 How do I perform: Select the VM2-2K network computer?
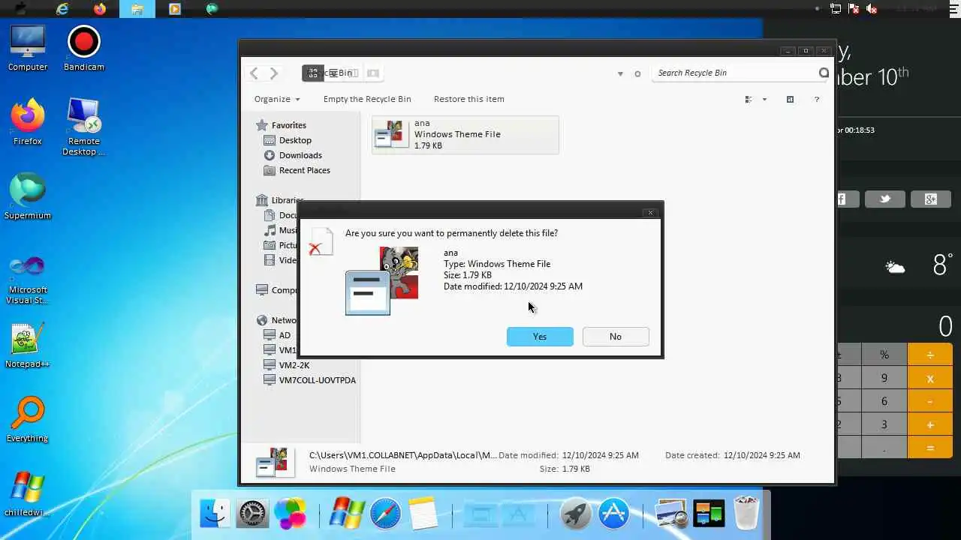click(287, 365)
